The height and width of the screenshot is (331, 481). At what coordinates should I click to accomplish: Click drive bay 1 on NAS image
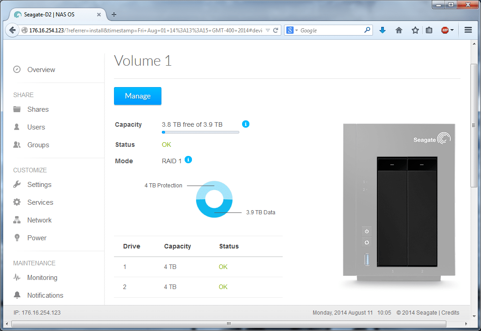point(392,212)
